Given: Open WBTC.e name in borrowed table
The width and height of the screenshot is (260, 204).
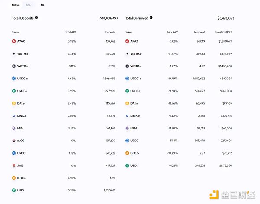Looking at the screenshot, I should (x=136, y=66).
